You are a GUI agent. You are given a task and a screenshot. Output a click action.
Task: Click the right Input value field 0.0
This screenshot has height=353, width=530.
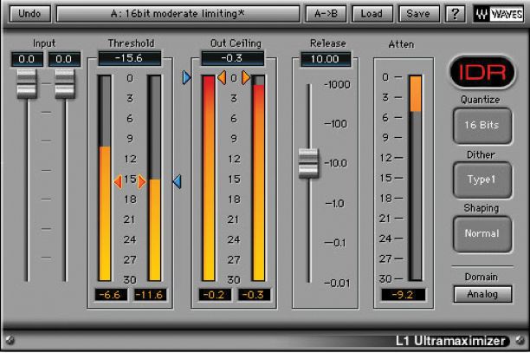click(64, 59)
